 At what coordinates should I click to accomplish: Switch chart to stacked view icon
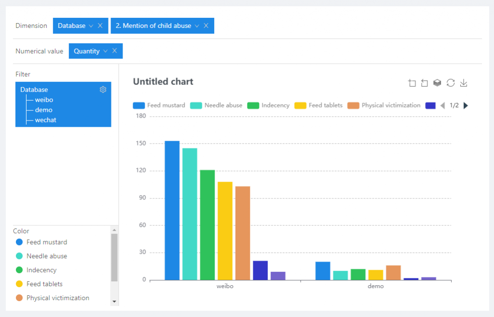click(437, 83)
